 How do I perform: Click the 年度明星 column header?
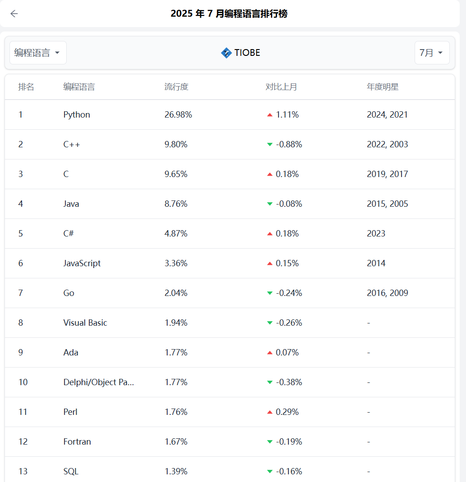[383, 87]
